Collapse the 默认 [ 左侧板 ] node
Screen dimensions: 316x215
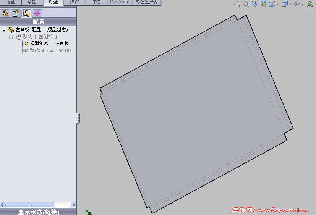pyautogui.click(x=11, y=37)
